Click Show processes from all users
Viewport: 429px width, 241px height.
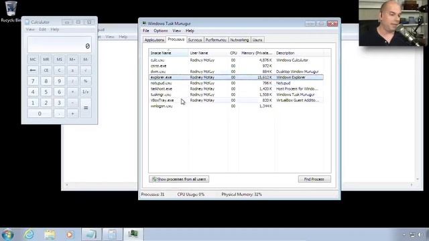[x=179, y=179]
